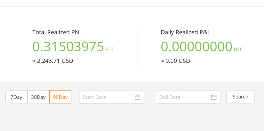The image size is (264, 131).
Task: Click the Search button
Action: coord(240,97)
